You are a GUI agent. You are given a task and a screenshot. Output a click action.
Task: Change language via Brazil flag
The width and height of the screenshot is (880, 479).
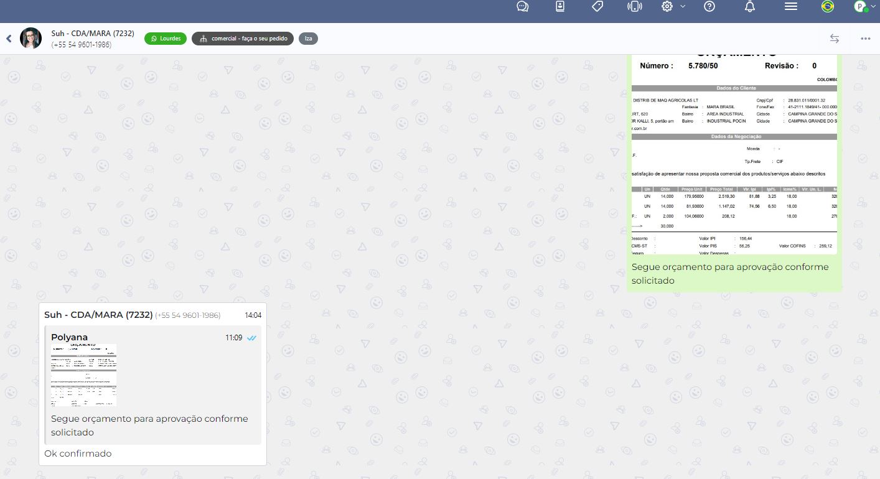828,7
